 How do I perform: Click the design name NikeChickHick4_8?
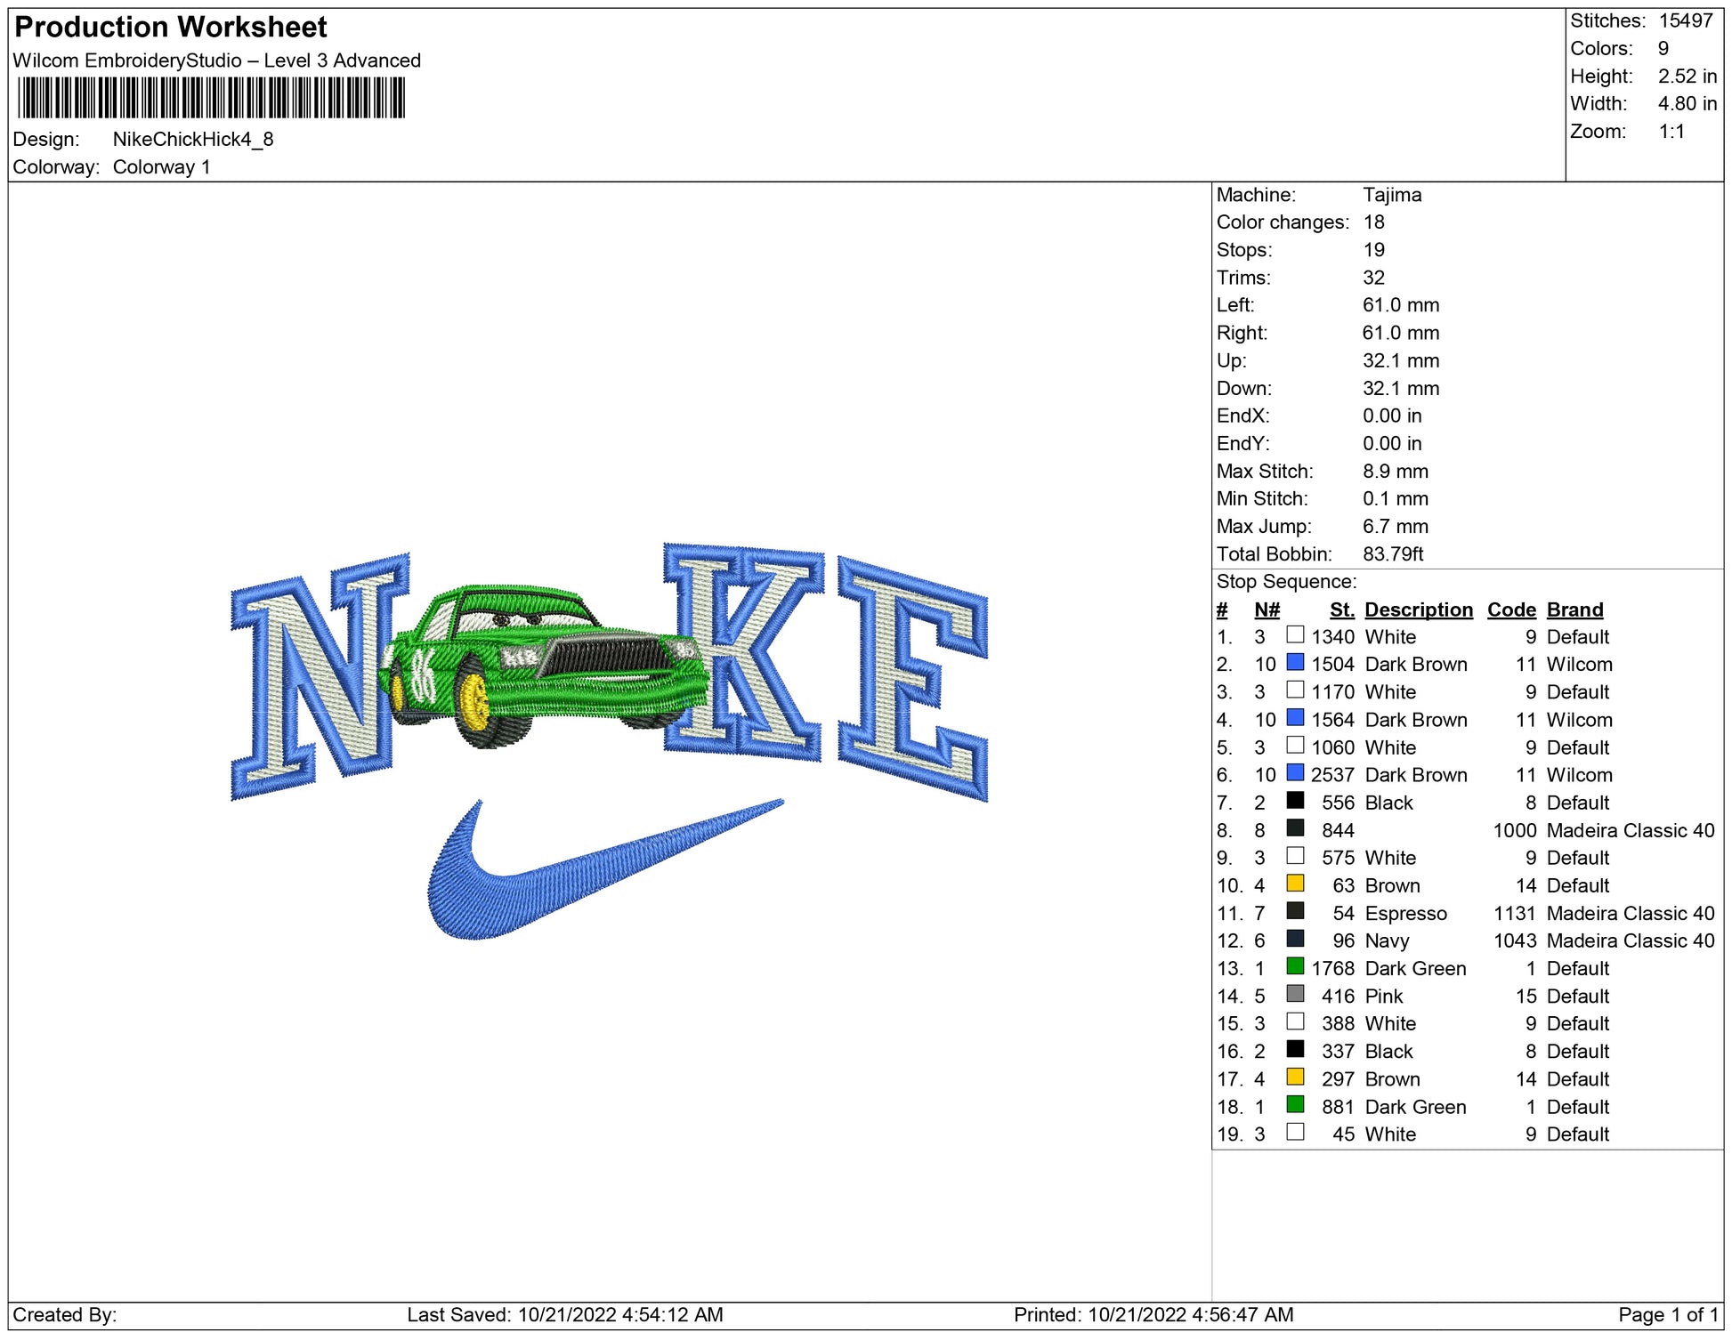click(193, 140)
